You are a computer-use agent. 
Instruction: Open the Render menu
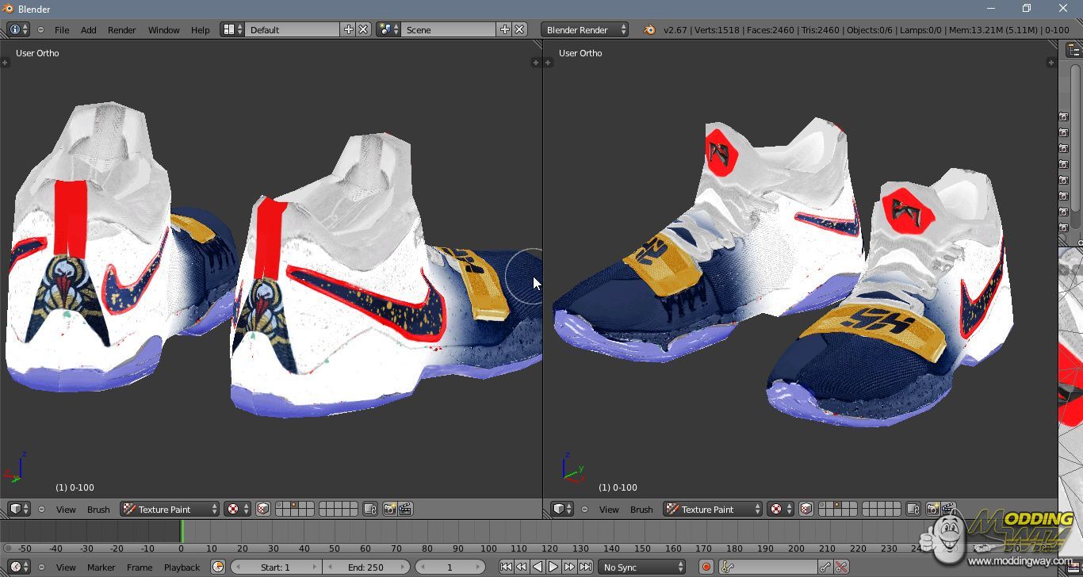pos(121,29)
